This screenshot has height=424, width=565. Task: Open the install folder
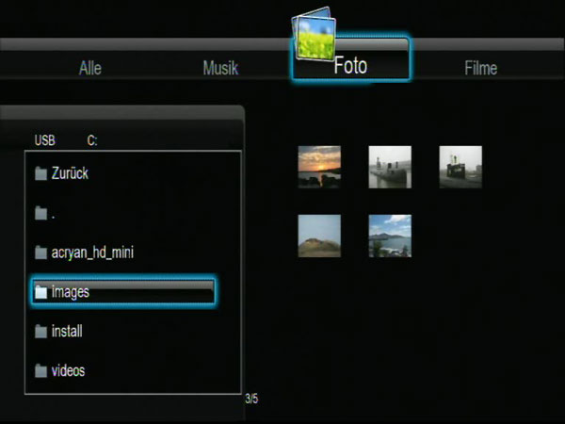coord(67,331)
